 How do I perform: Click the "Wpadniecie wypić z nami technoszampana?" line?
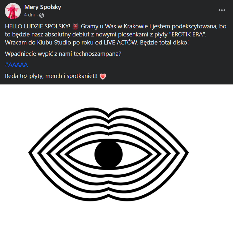(x=63, y=54)
